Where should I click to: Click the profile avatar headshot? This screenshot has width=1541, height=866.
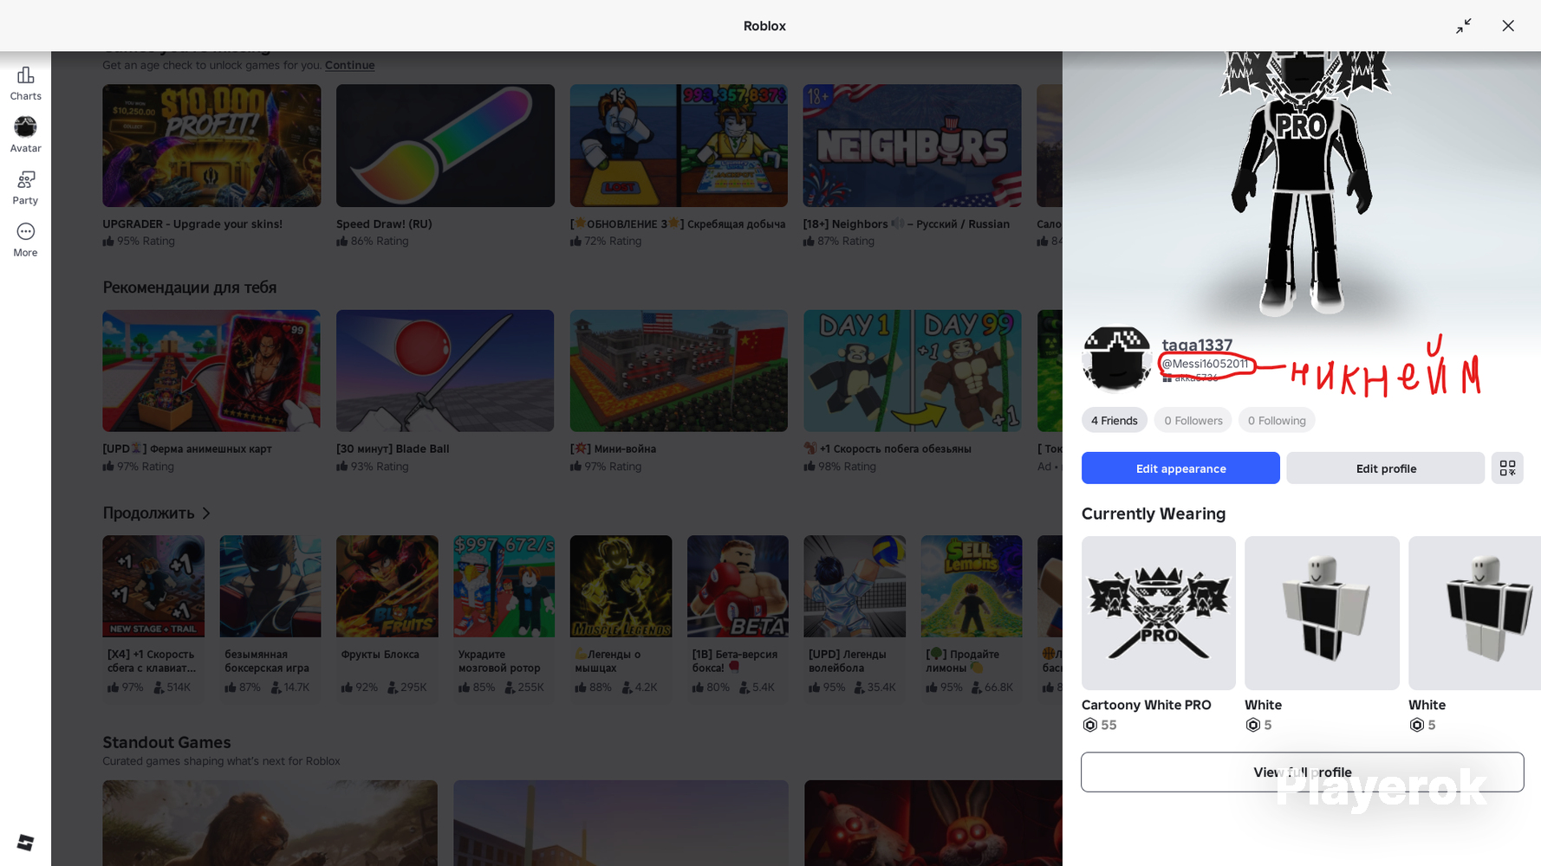(1116, 359)
